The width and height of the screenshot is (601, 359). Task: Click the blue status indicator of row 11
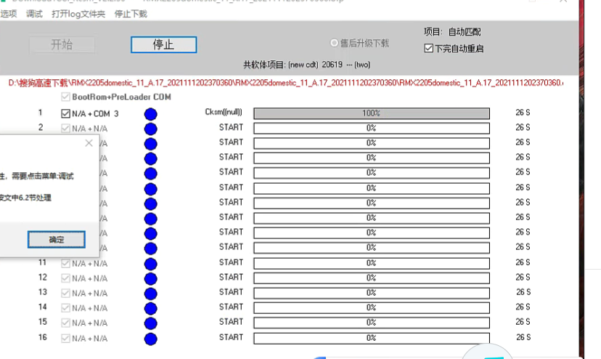point(151,264)
